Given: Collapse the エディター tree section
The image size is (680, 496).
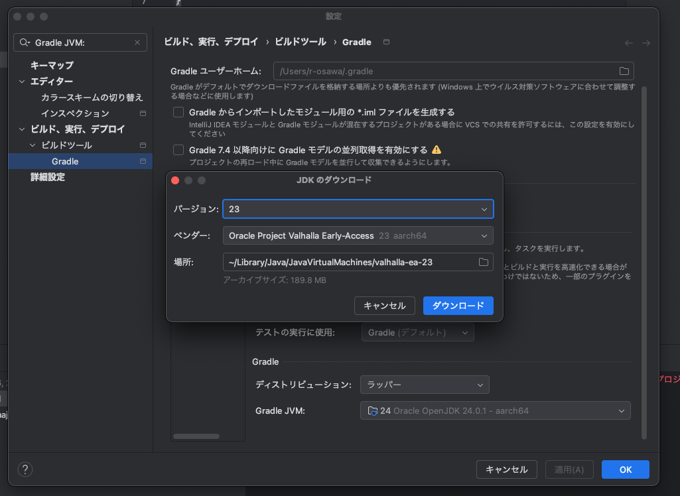Looking at the screenshot, I should pos(22,82).
